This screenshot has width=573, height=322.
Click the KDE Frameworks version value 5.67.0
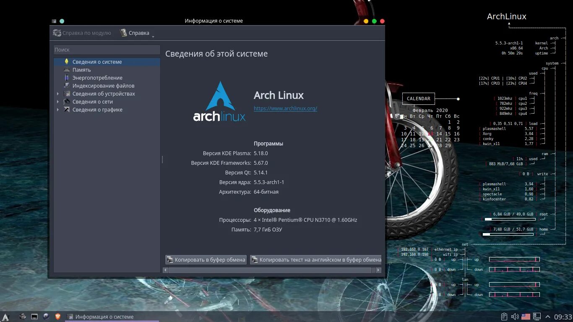(x=260, y=163)
